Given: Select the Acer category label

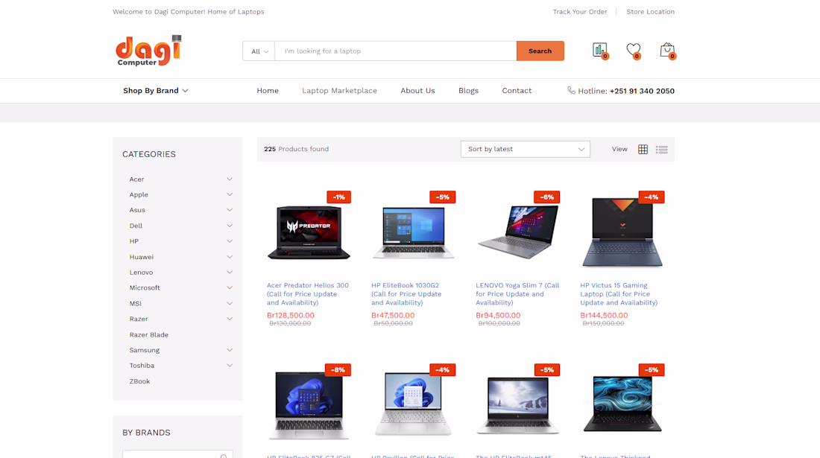Looking at the screenshot, I should pos(136,179).
